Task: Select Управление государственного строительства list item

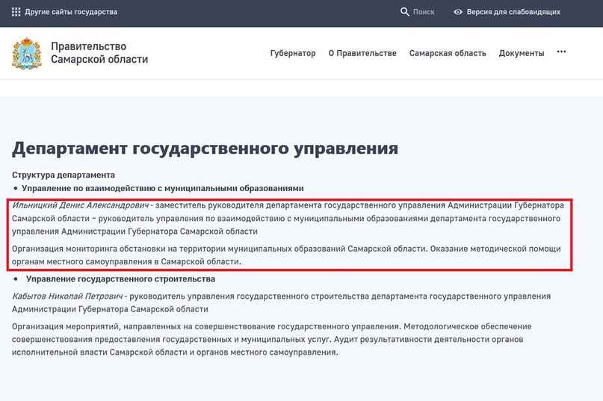Action: [120, 279]
